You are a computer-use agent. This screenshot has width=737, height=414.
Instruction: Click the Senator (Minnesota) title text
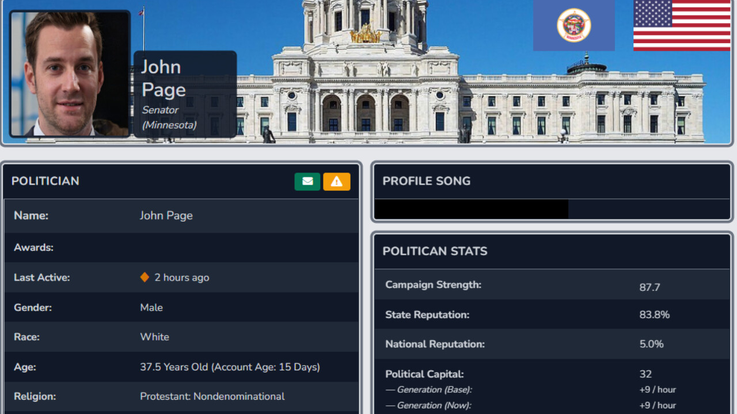(168, 117)
